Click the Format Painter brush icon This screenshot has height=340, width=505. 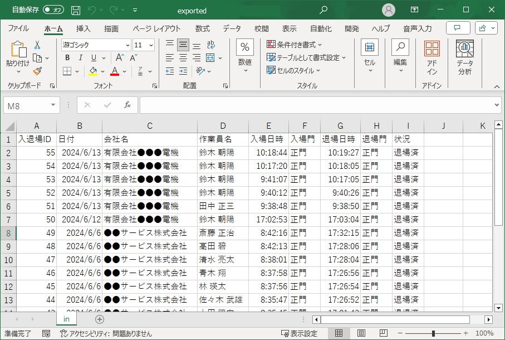(x=38, y=71)
